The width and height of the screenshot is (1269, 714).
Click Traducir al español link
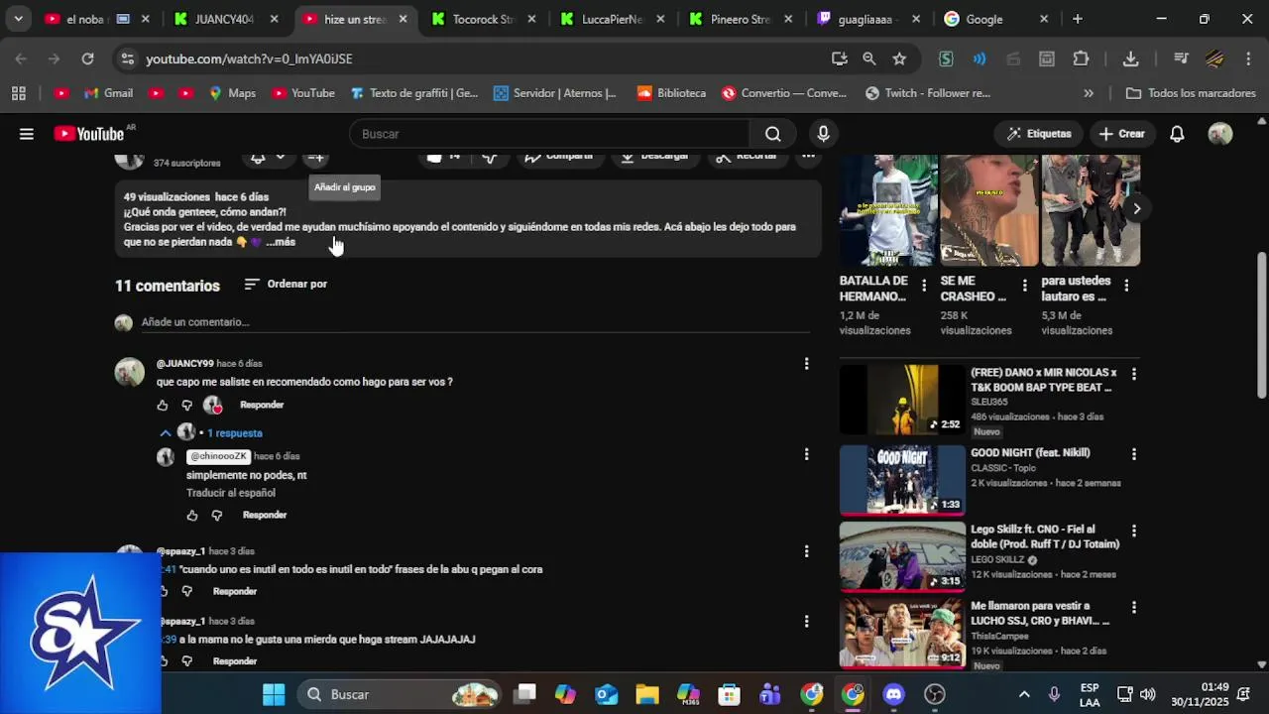click(231, 493)
